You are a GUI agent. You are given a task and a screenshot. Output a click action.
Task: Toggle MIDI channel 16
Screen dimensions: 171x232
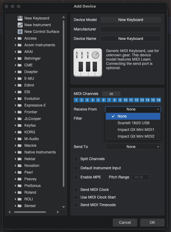click(x=159, y=100)
